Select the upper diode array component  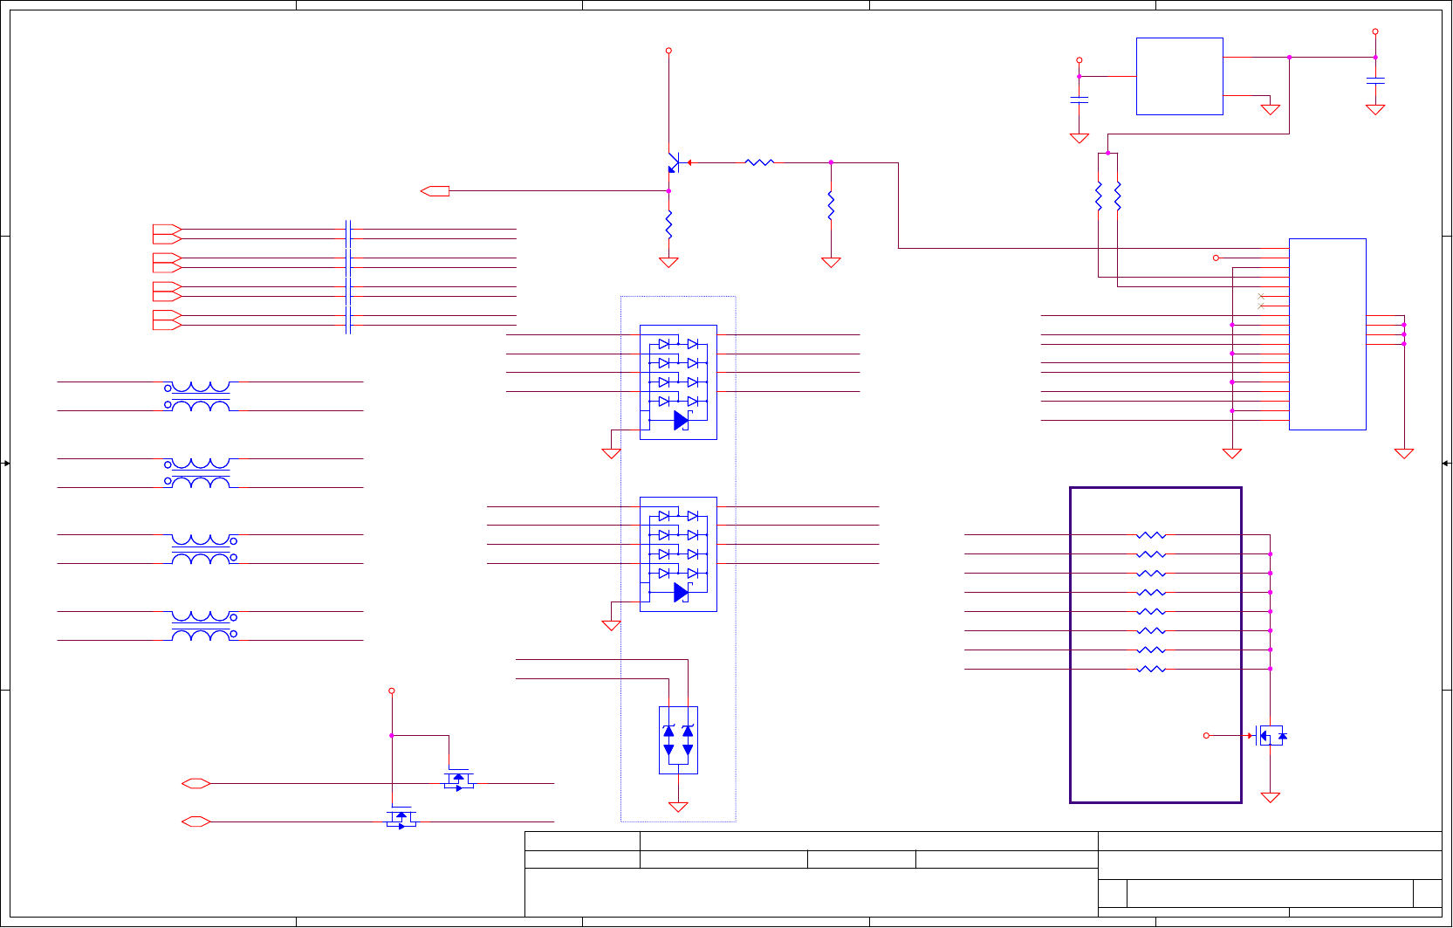pyautogui.click(x=678, y=382)
